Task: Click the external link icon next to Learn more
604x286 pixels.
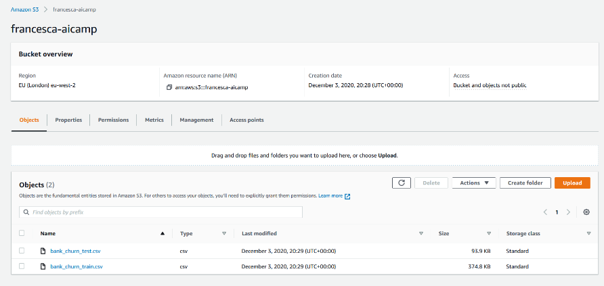Action: click(347, 197)
